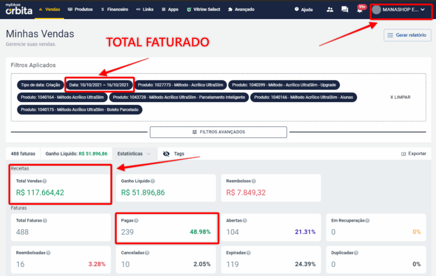
Task: Click help icon beside Pagas label
Action: pyautogui.click(x=136, y=221)
